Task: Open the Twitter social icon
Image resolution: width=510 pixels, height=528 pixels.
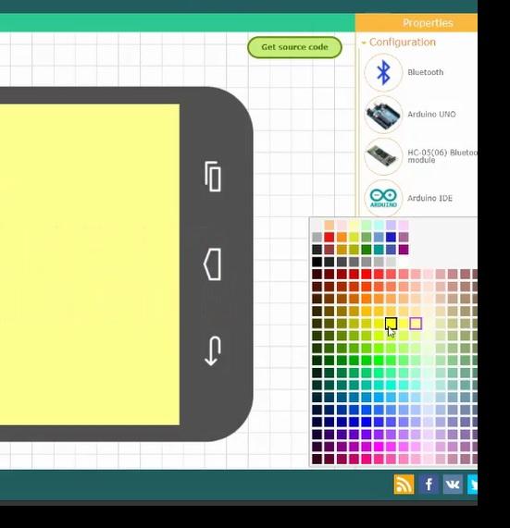Action: tap(472, 485)
